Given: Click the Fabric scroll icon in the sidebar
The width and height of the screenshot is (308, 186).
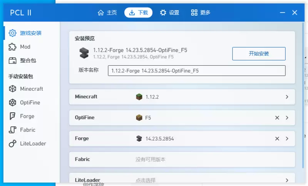Looking at the screenshot, I should [x=12, y=130].
